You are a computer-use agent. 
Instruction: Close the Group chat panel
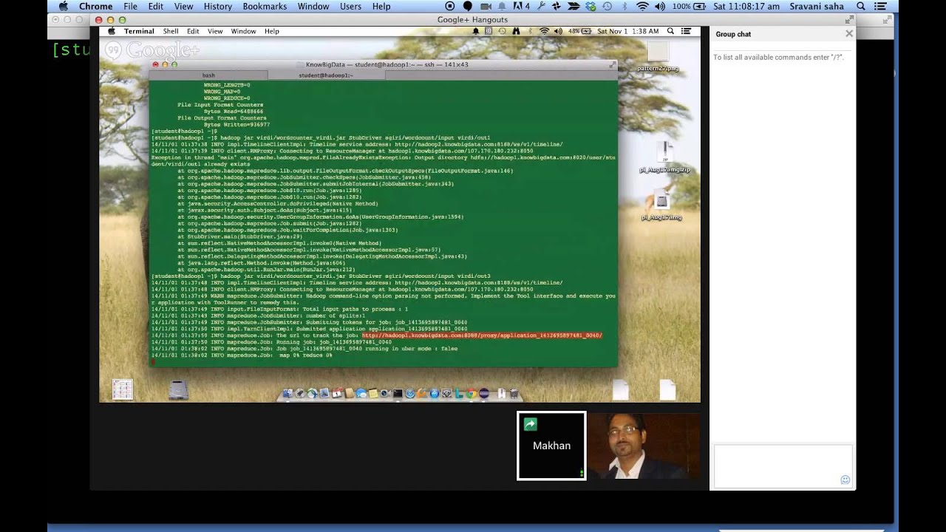click(x=849, y=33)
